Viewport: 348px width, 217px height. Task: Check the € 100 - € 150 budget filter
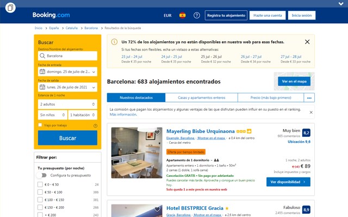click(40, 200)
